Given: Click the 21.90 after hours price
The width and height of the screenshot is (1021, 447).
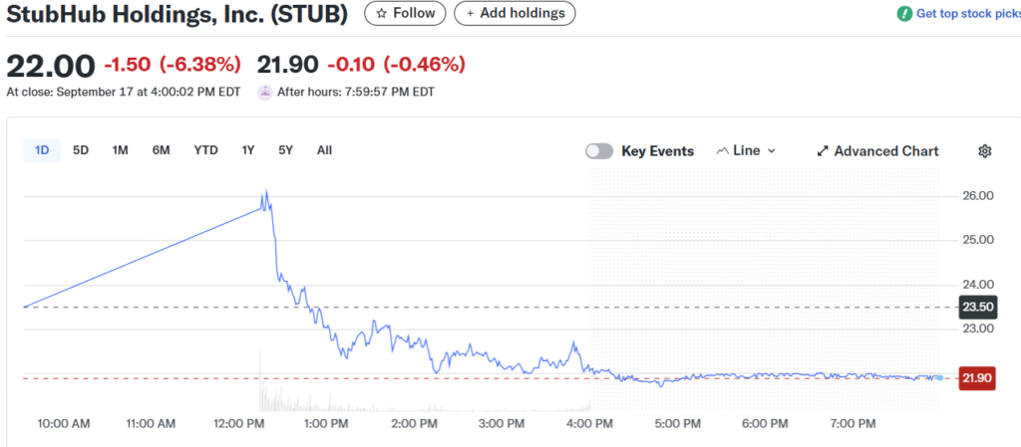Looking at the screenshot, I should coord(288,65).
